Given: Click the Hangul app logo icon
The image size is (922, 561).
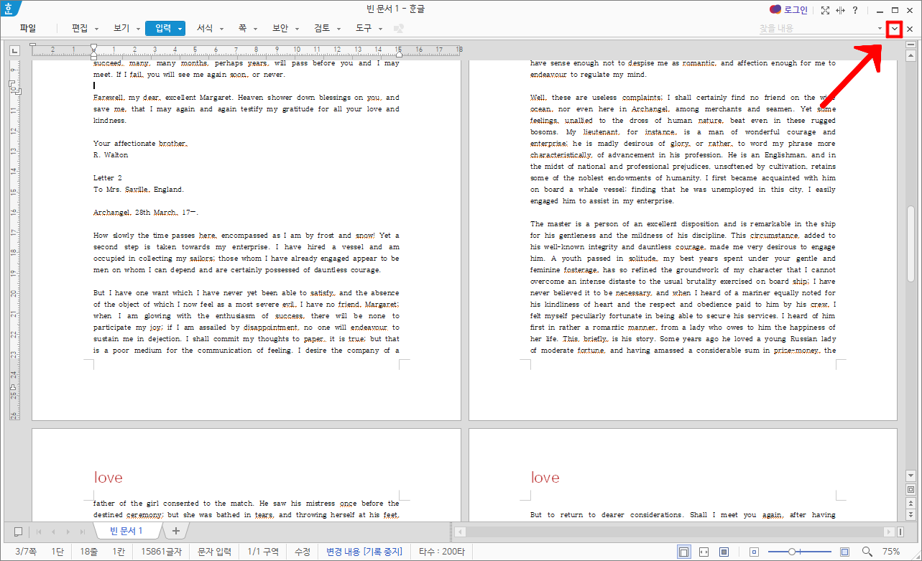Looking at the screenshot, I should [10, 9].
